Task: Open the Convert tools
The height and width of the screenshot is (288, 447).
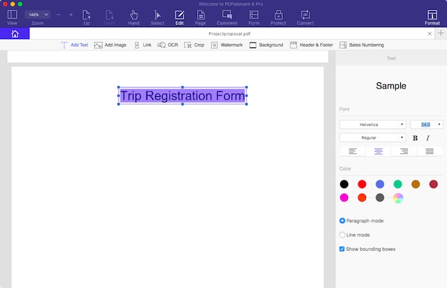Action: click(x=305, y=17)
